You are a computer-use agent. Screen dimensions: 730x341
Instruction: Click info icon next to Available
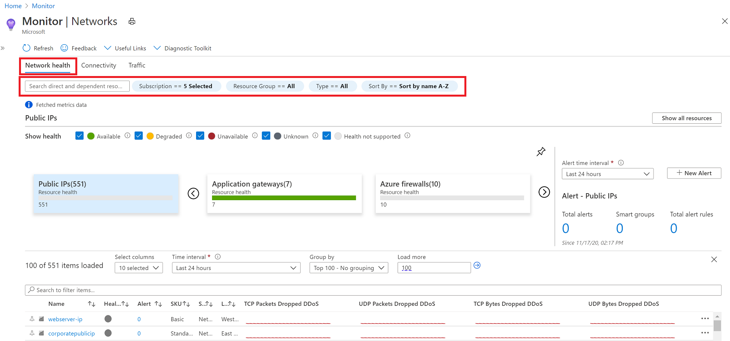tap(127, 136)
